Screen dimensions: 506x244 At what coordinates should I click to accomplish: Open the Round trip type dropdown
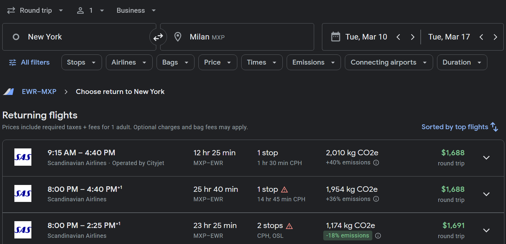pos(35,10)
